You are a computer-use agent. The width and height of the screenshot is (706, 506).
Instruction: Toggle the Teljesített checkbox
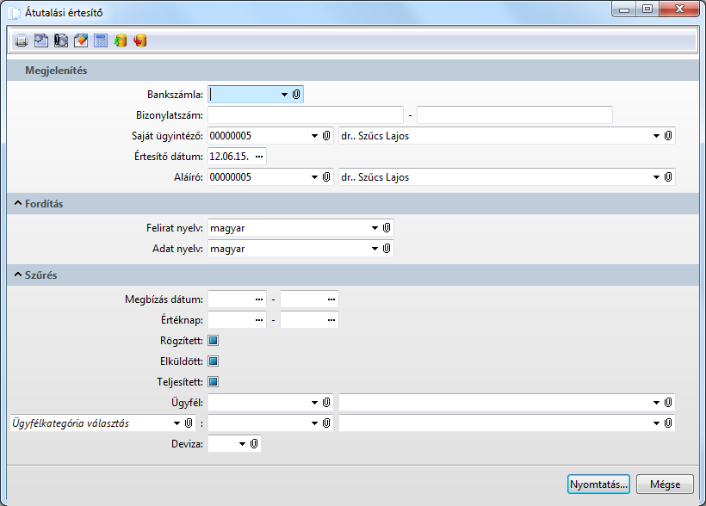click(214, 382)
